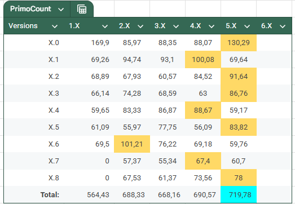Screen dimensions: 295x204
Task: Select the cell containing 69,5
Action: coord(89,144)
